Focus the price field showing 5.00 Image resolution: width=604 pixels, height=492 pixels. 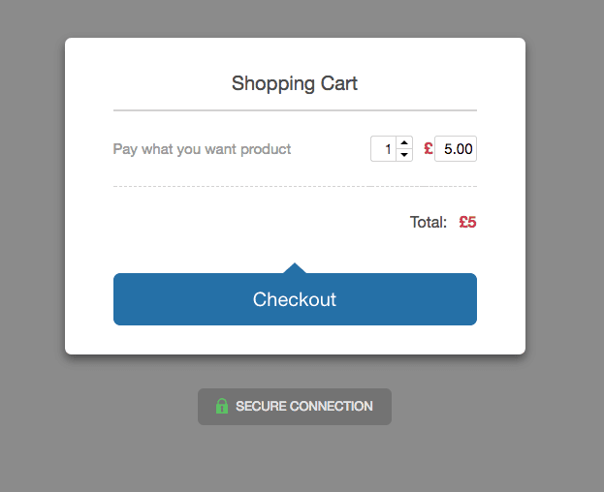tap(456, 149)
